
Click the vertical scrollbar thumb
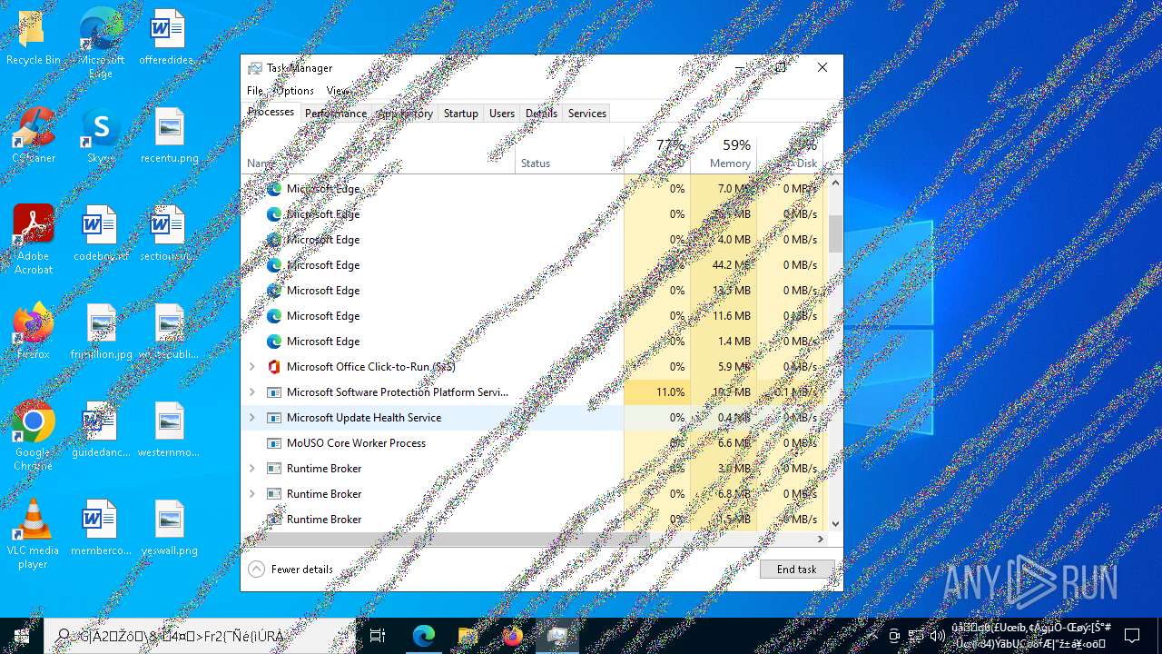click(836, 233)
